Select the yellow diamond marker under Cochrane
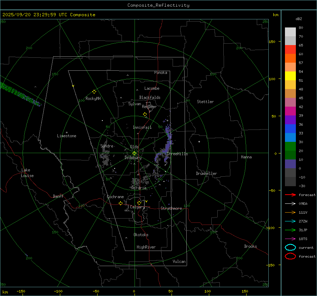This screenshot has height=296, width=317. (121, 203)
